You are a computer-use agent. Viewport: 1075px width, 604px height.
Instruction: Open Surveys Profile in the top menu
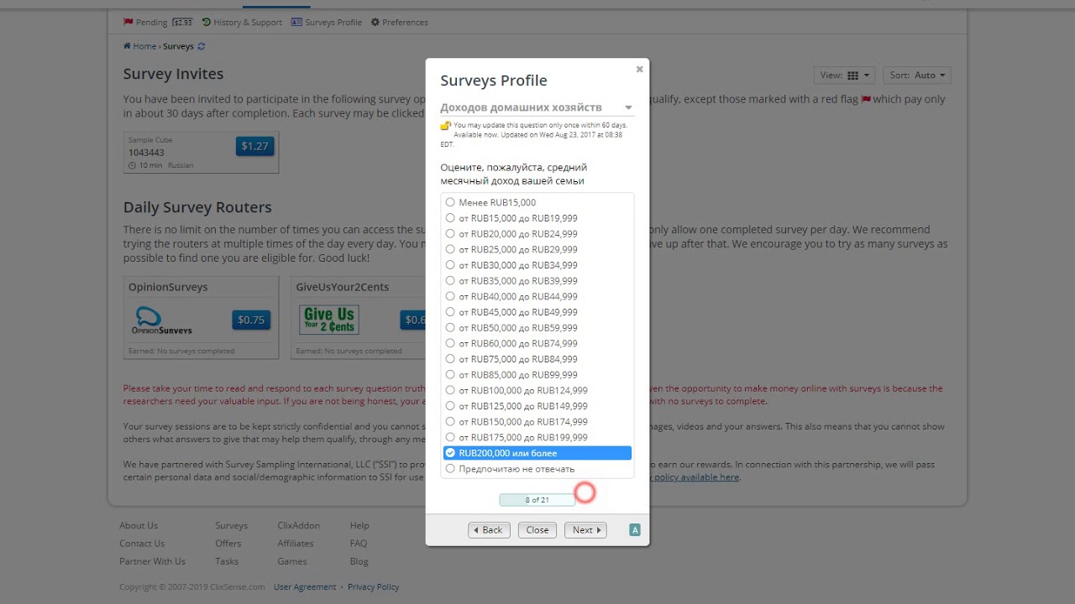327,22
